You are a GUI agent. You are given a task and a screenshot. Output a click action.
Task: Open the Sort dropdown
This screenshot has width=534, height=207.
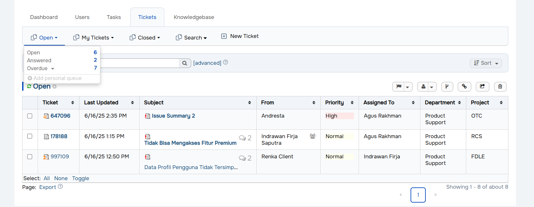[x=486, y=63]
